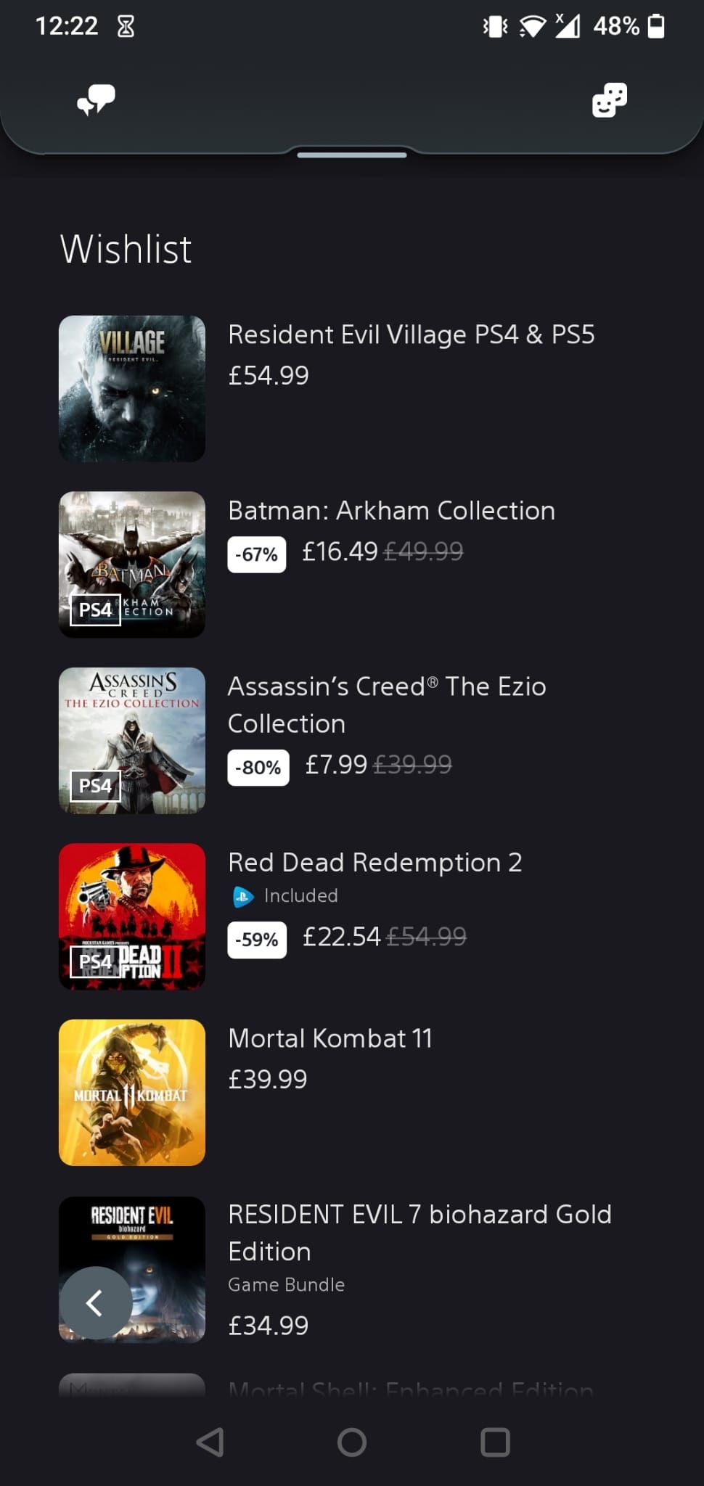Tap the round back arrow button
Image resolution: width=704 pixels, height=1486 pixels.
tap(95, 1303)
